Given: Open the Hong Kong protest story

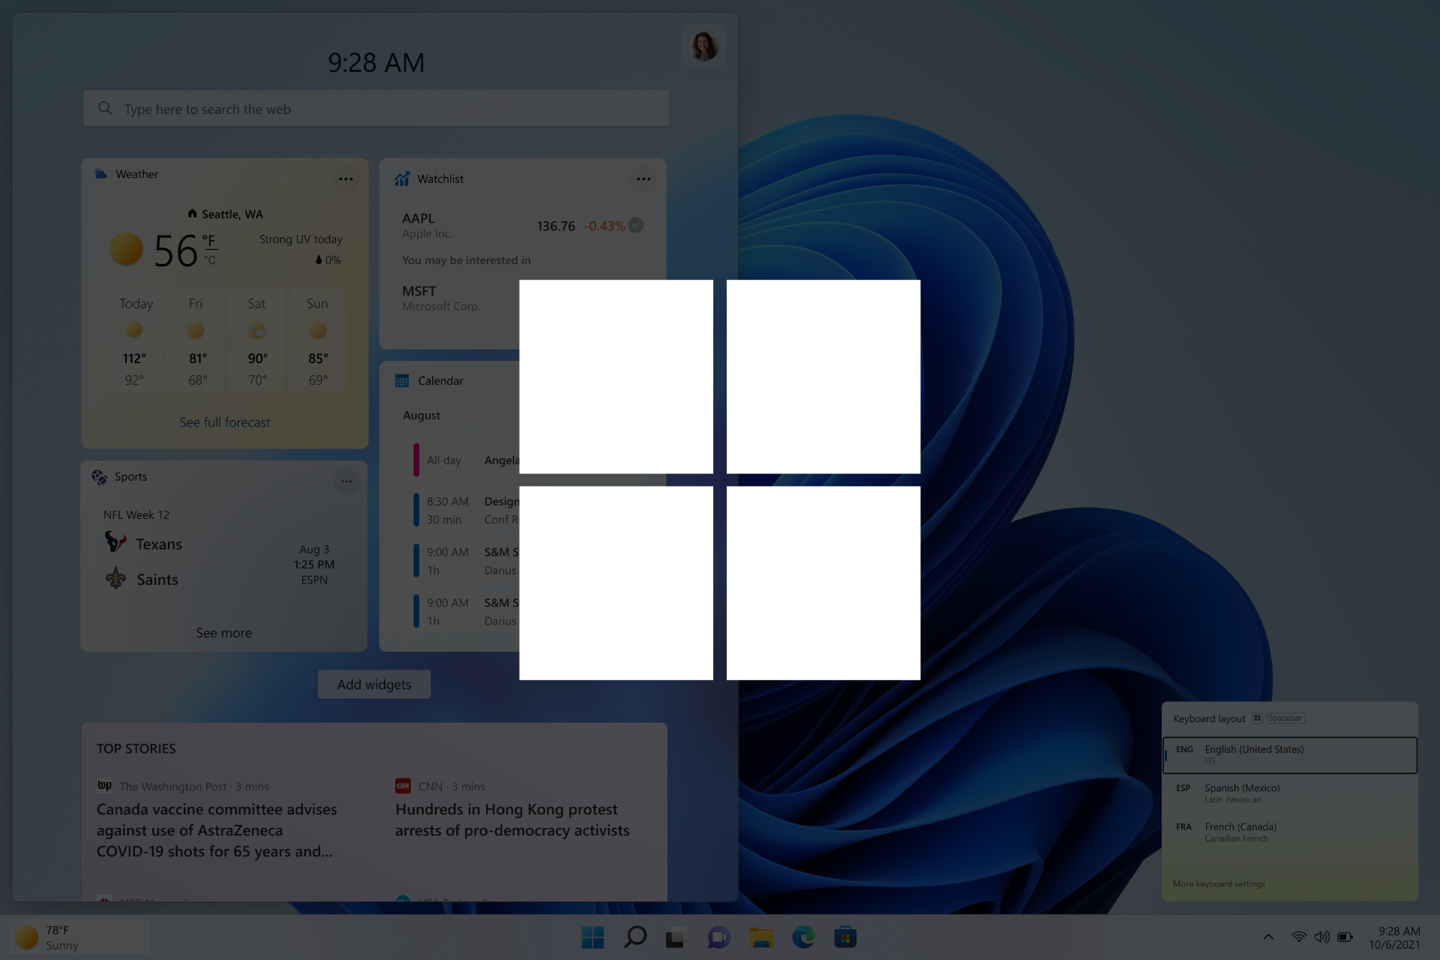Looking at the screenshot, I should click(x=512, y=820).
